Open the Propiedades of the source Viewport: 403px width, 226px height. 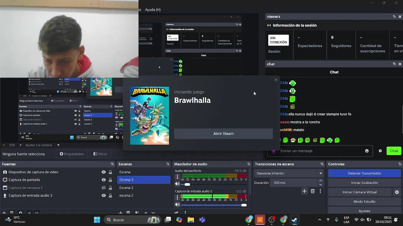[x=72, y=154]
